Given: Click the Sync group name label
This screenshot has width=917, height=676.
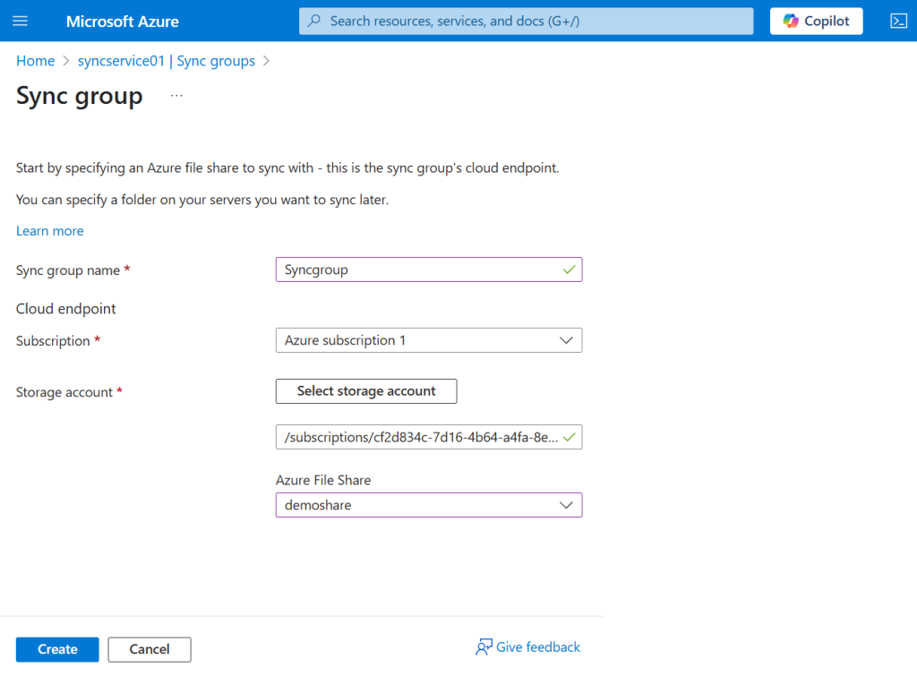Looking at the screenshot, I should [x=68, y=270].
